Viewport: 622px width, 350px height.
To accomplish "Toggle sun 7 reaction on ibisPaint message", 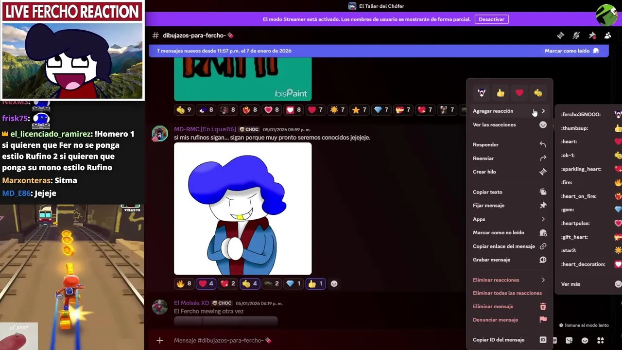I will [x=337, y=110].
